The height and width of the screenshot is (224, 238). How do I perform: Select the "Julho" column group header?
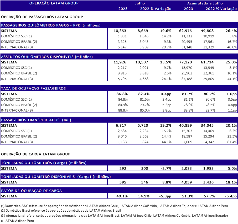click(x=140, y=3)
